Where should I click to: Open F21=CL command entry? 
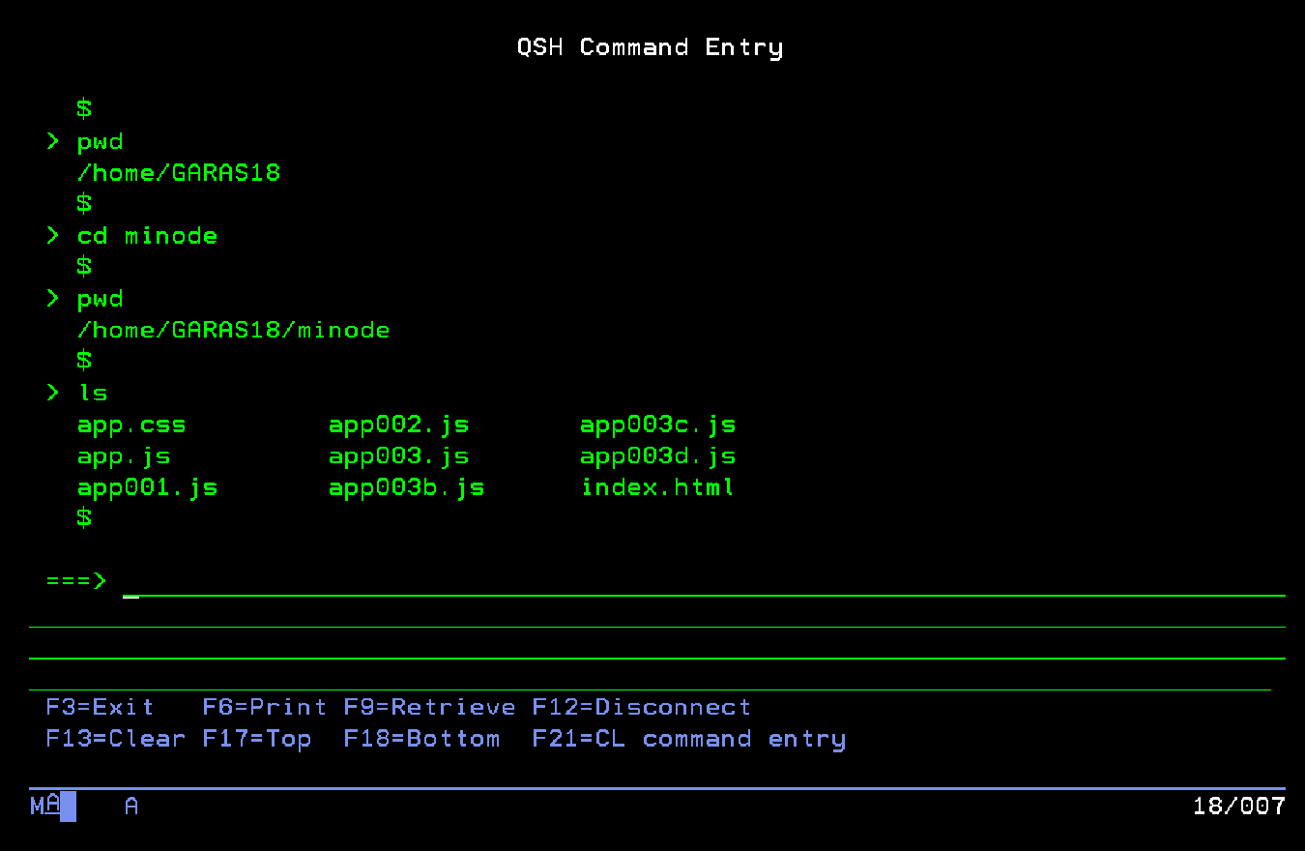pyautogui.click(x=688, y=739)
